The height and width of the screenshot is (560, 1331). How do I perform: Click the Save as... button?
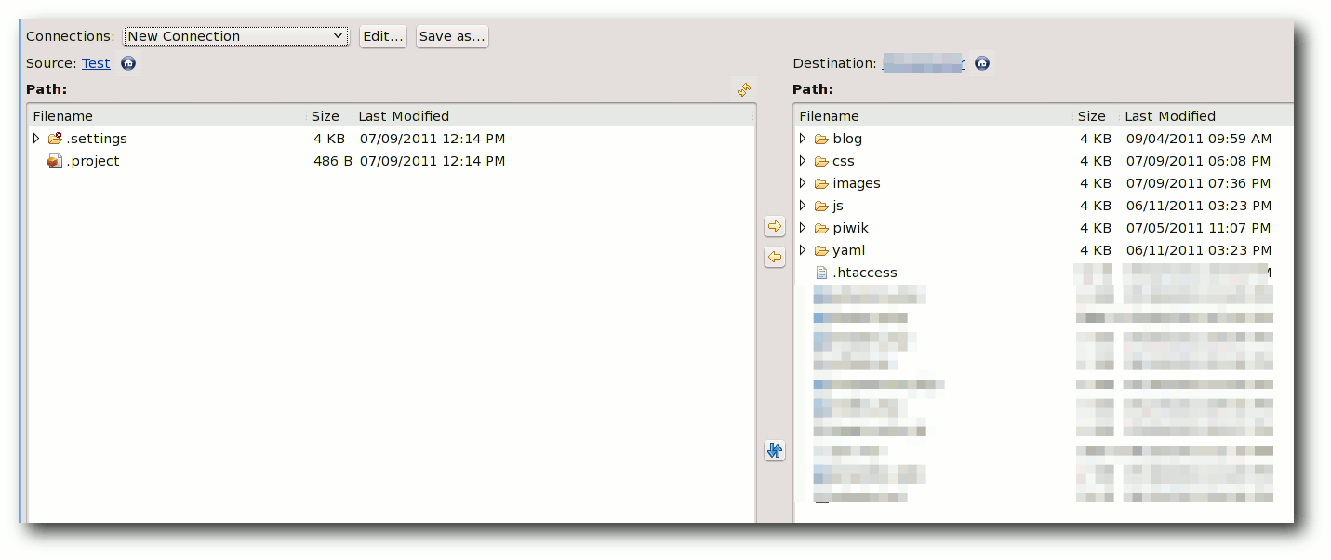[451, 36]
